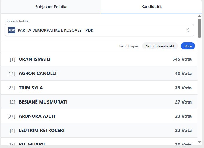
Task: Select candidate Uran Ismaili row
Action: [99, 59]
